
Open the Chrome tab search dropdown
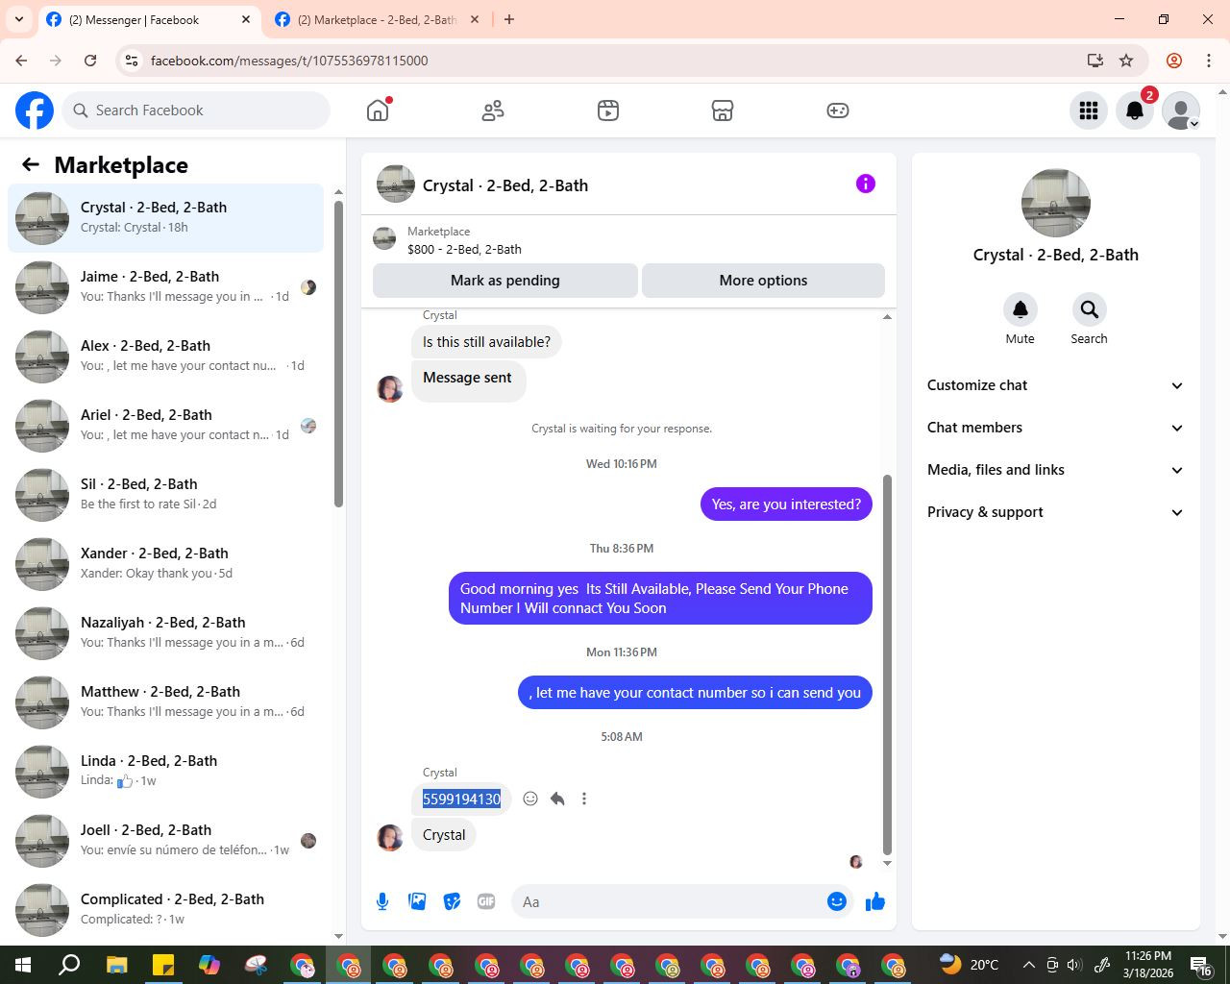click(19, 19)
